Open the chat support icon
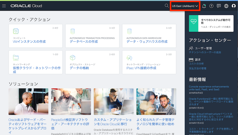This screenshot has width=238, height=135. [219, 6]
